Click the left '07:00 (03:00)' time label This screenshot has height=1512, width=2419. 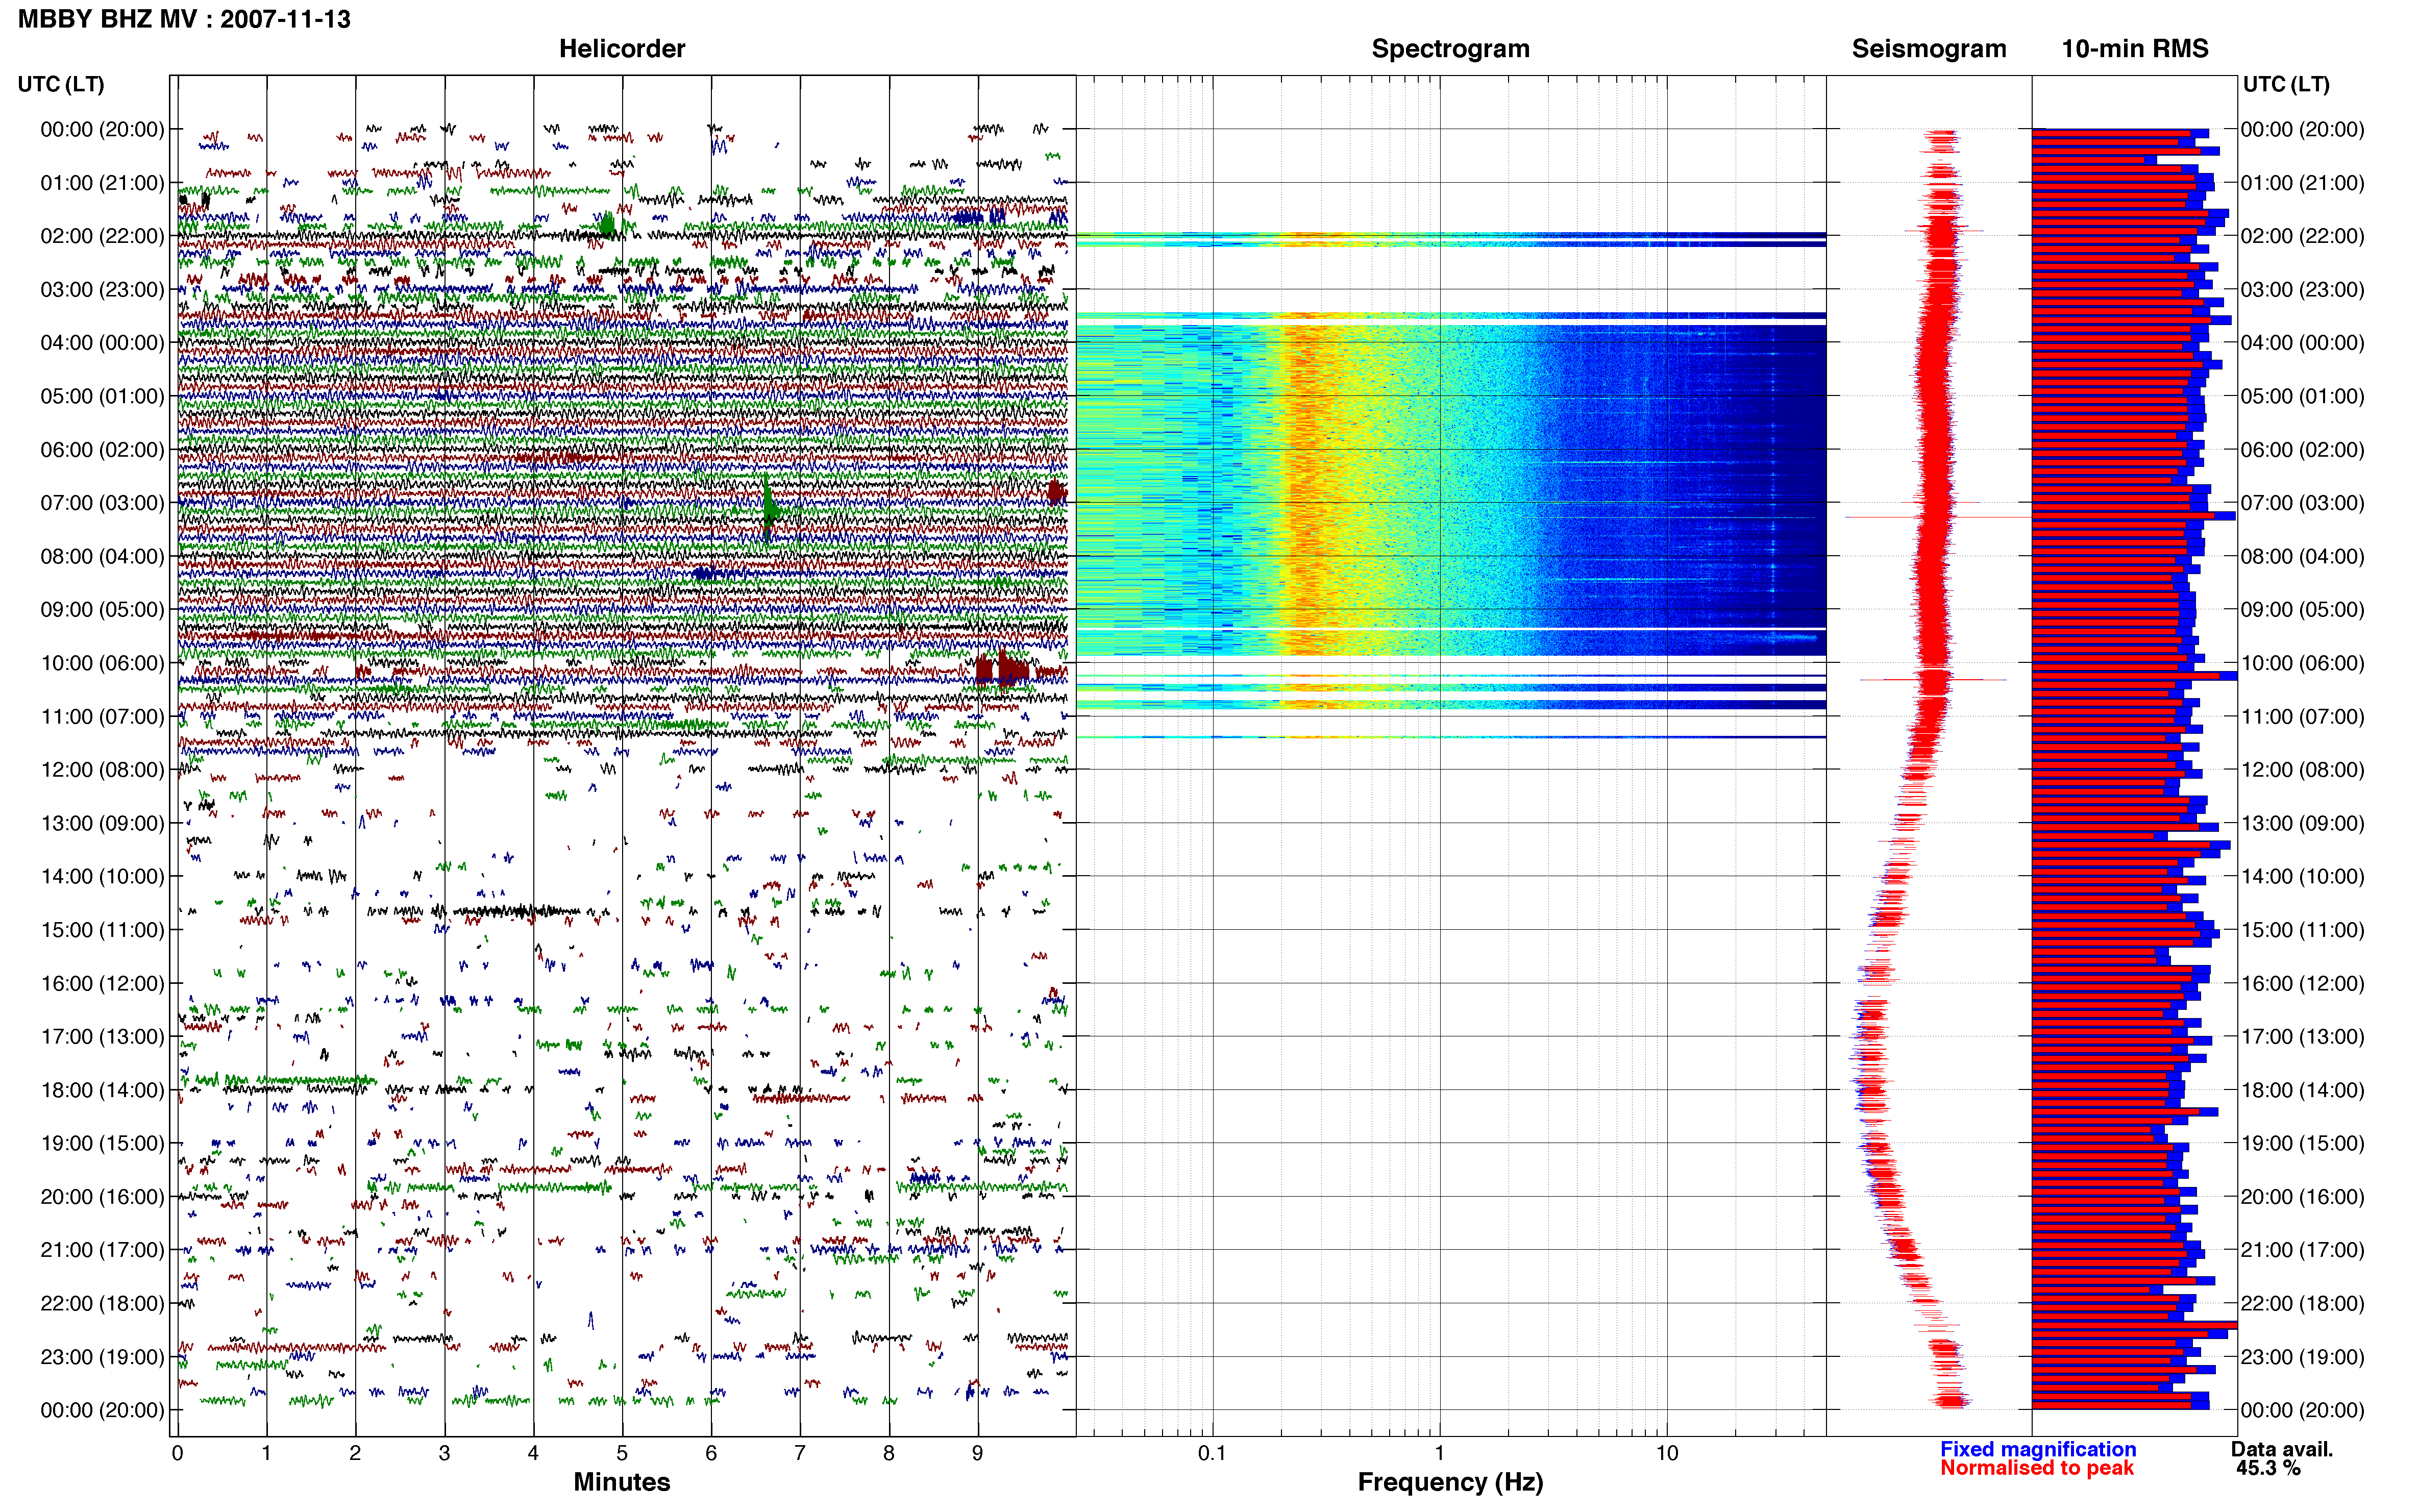click(x=102, y=503)
